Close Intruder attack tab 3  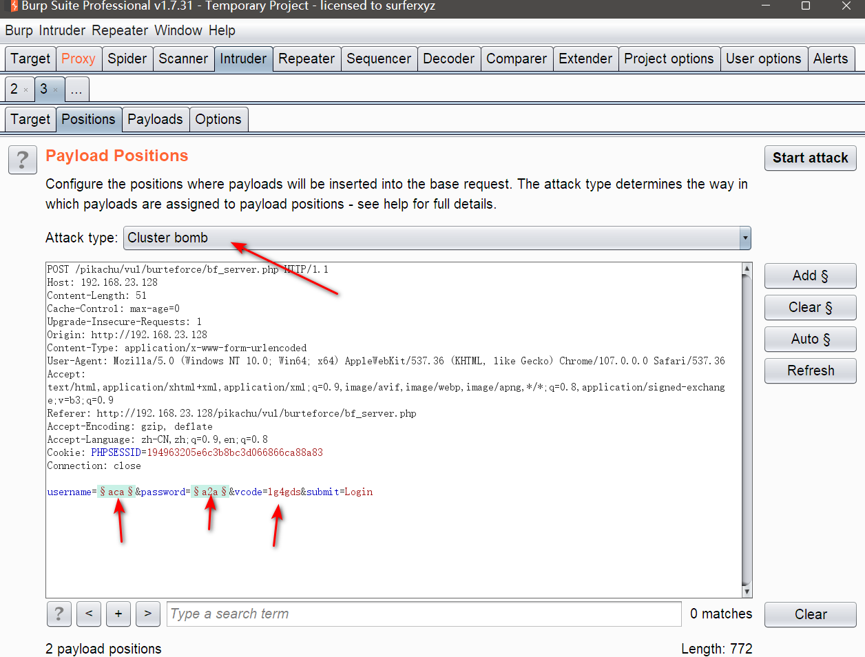point(56,90)
